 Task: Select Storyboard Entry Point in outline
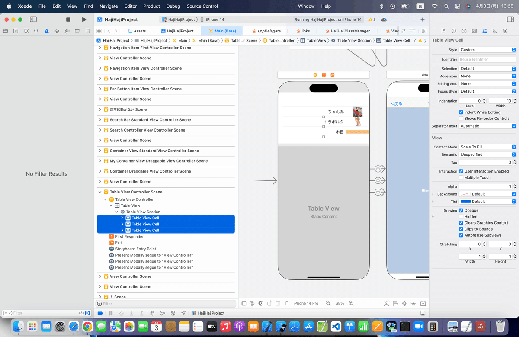pos(135,249)
